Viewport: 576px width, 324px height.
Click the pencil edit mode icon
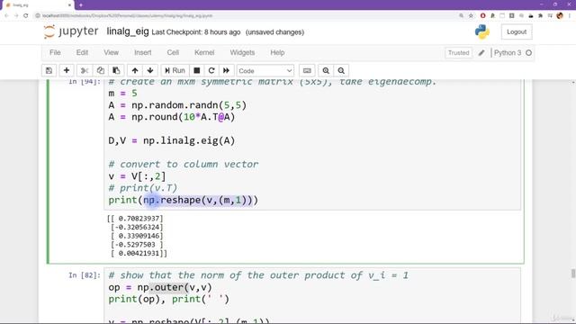pyautogui.click(x=481, y=52)
